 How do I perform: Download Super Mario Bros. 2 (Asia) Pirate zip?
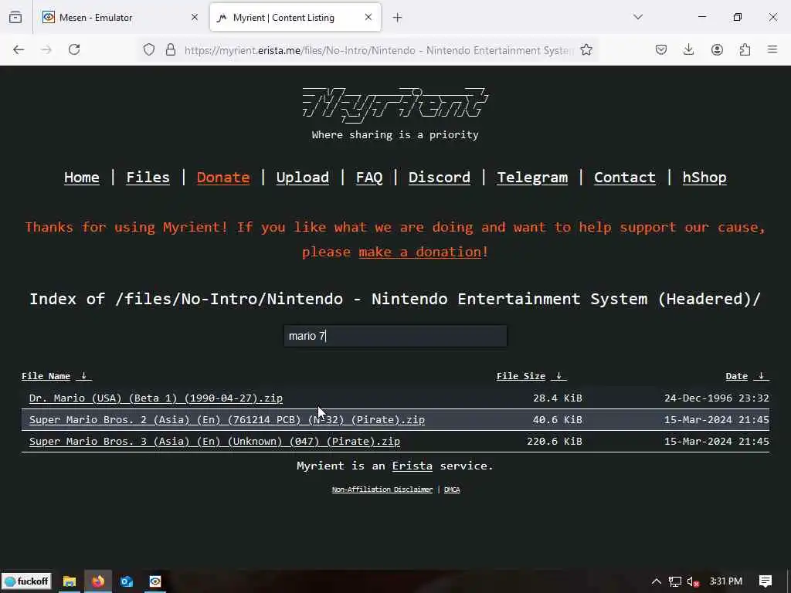tap(227, 419)
